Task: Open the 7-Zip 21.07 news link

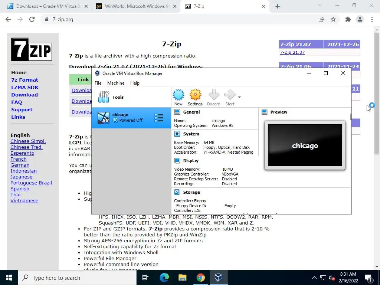Action: click(x=292, y=52)
